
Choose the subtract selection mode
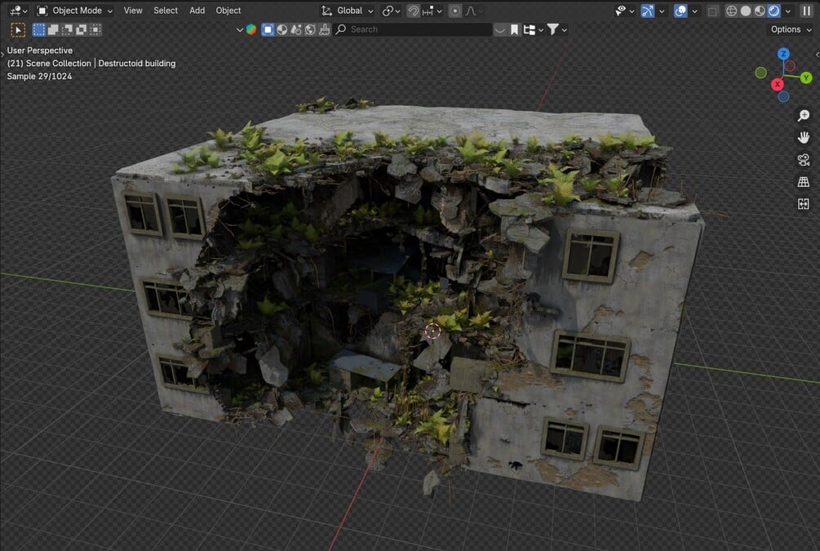(x=67, y=30)
